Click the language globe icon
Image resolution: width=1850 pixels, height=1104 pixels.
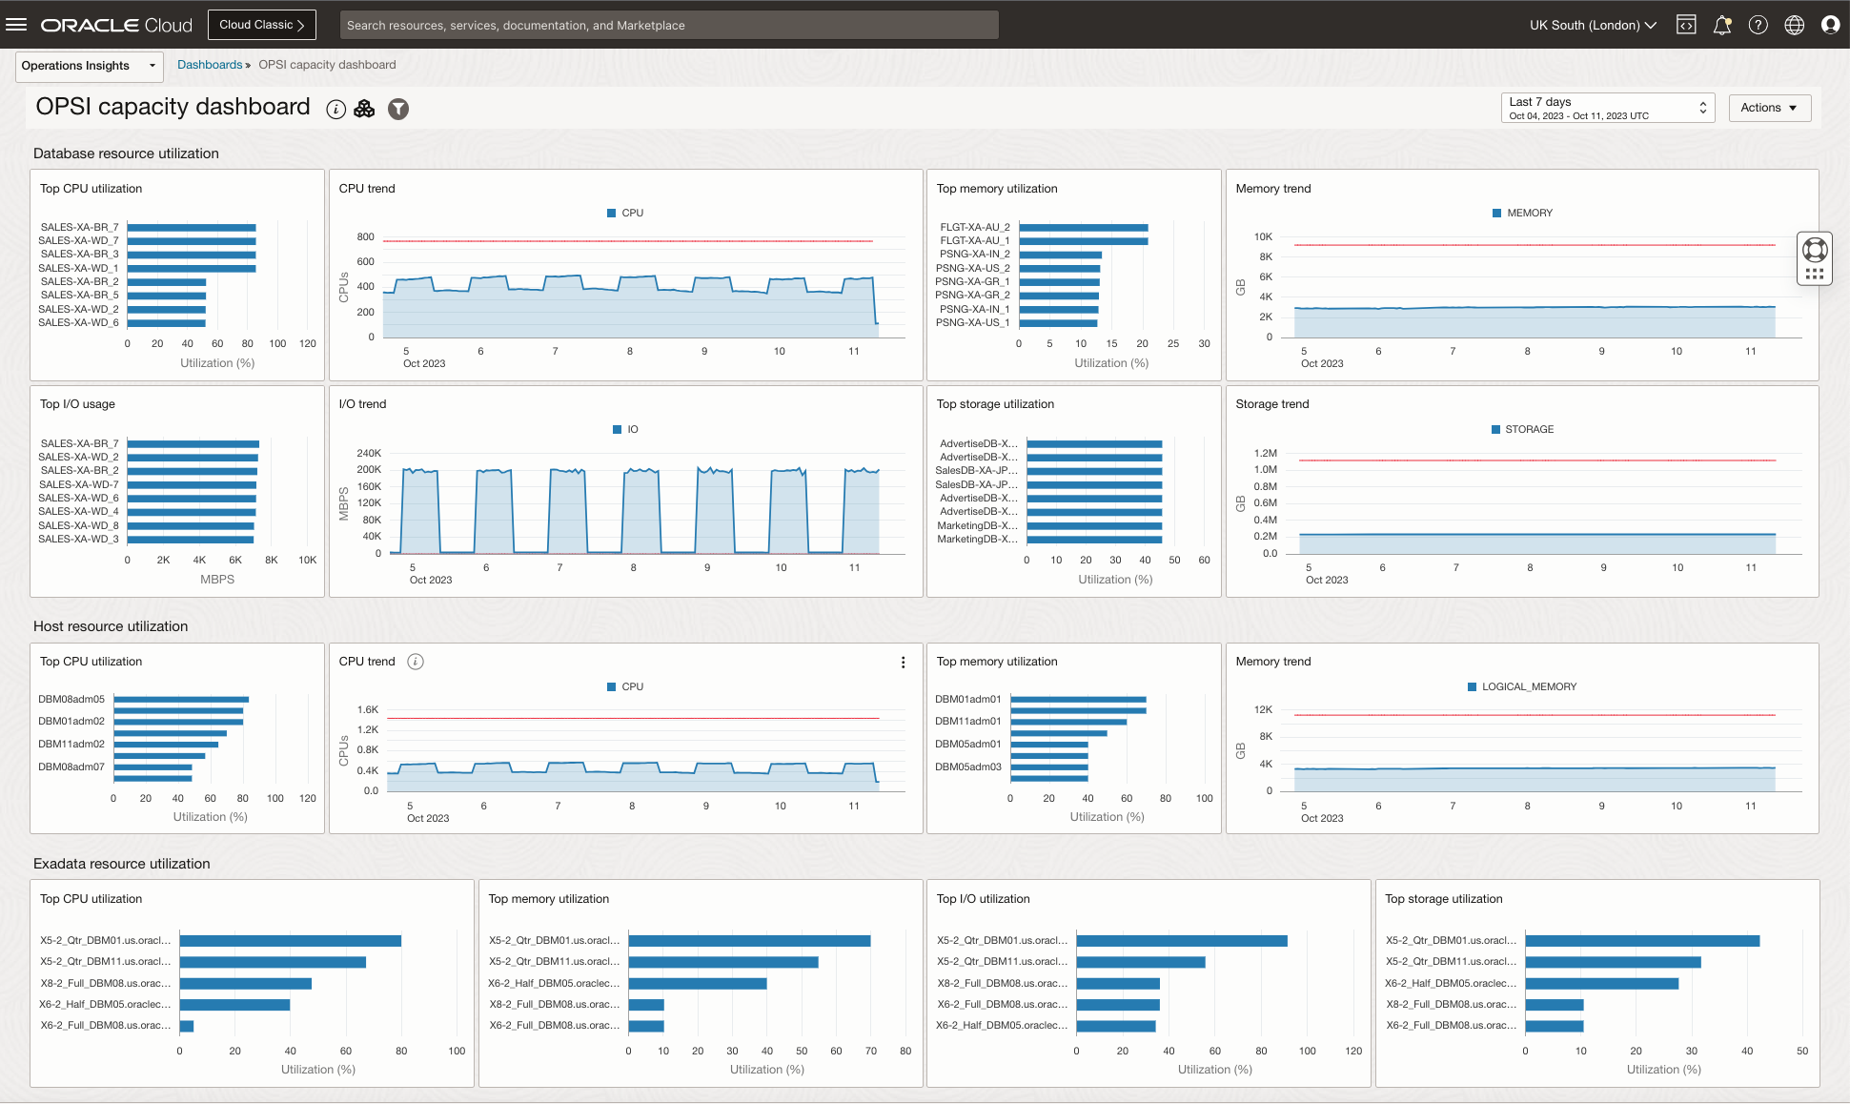pyautogui.click(x=1794, y=25)
